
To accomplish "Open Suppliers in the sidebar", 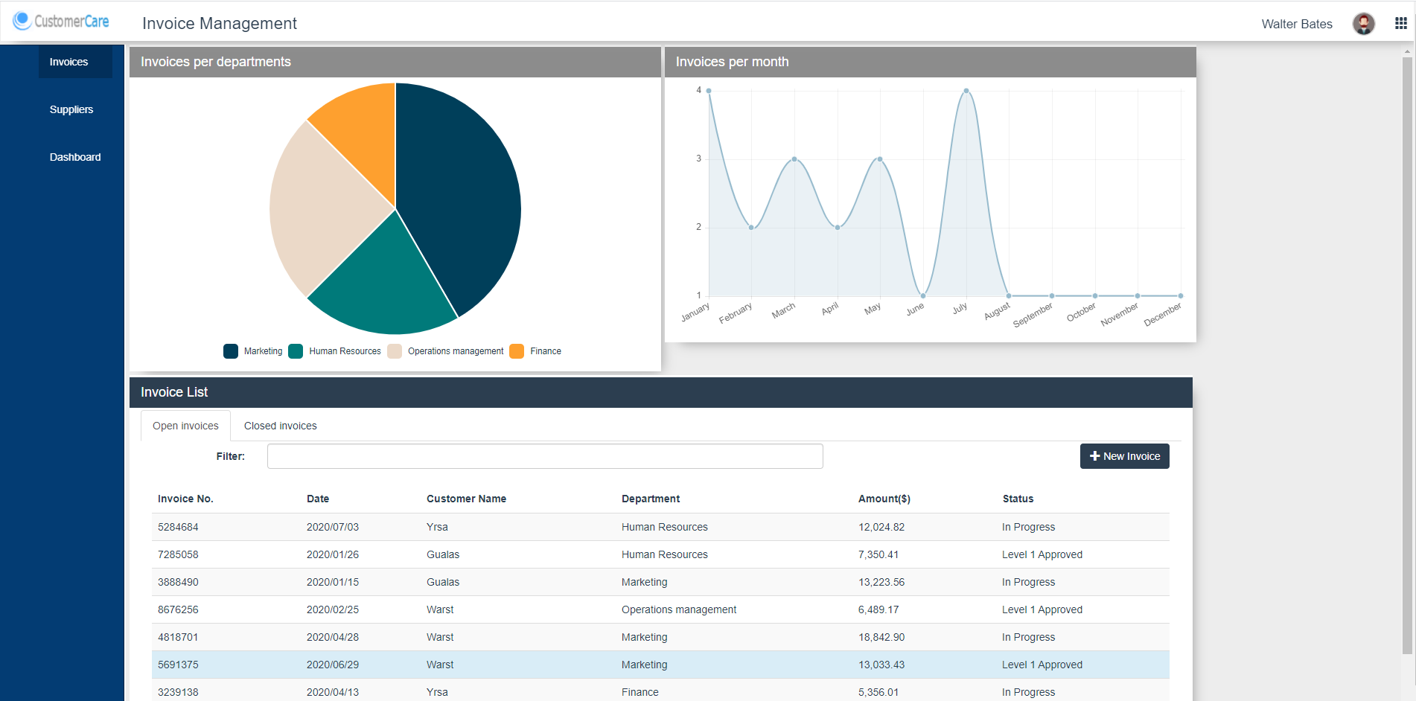I will click(71, 109).
